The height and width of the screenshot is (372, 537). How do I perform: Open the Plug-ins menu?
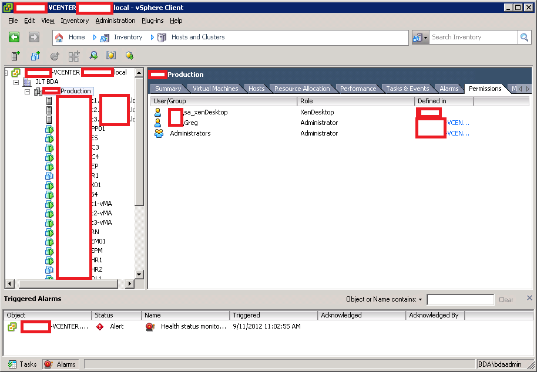[x=152, y=21]
